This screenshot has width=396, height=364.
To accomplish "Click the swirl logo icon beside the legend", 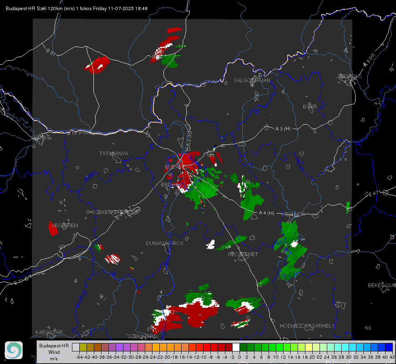I will (x=14, y=350).
